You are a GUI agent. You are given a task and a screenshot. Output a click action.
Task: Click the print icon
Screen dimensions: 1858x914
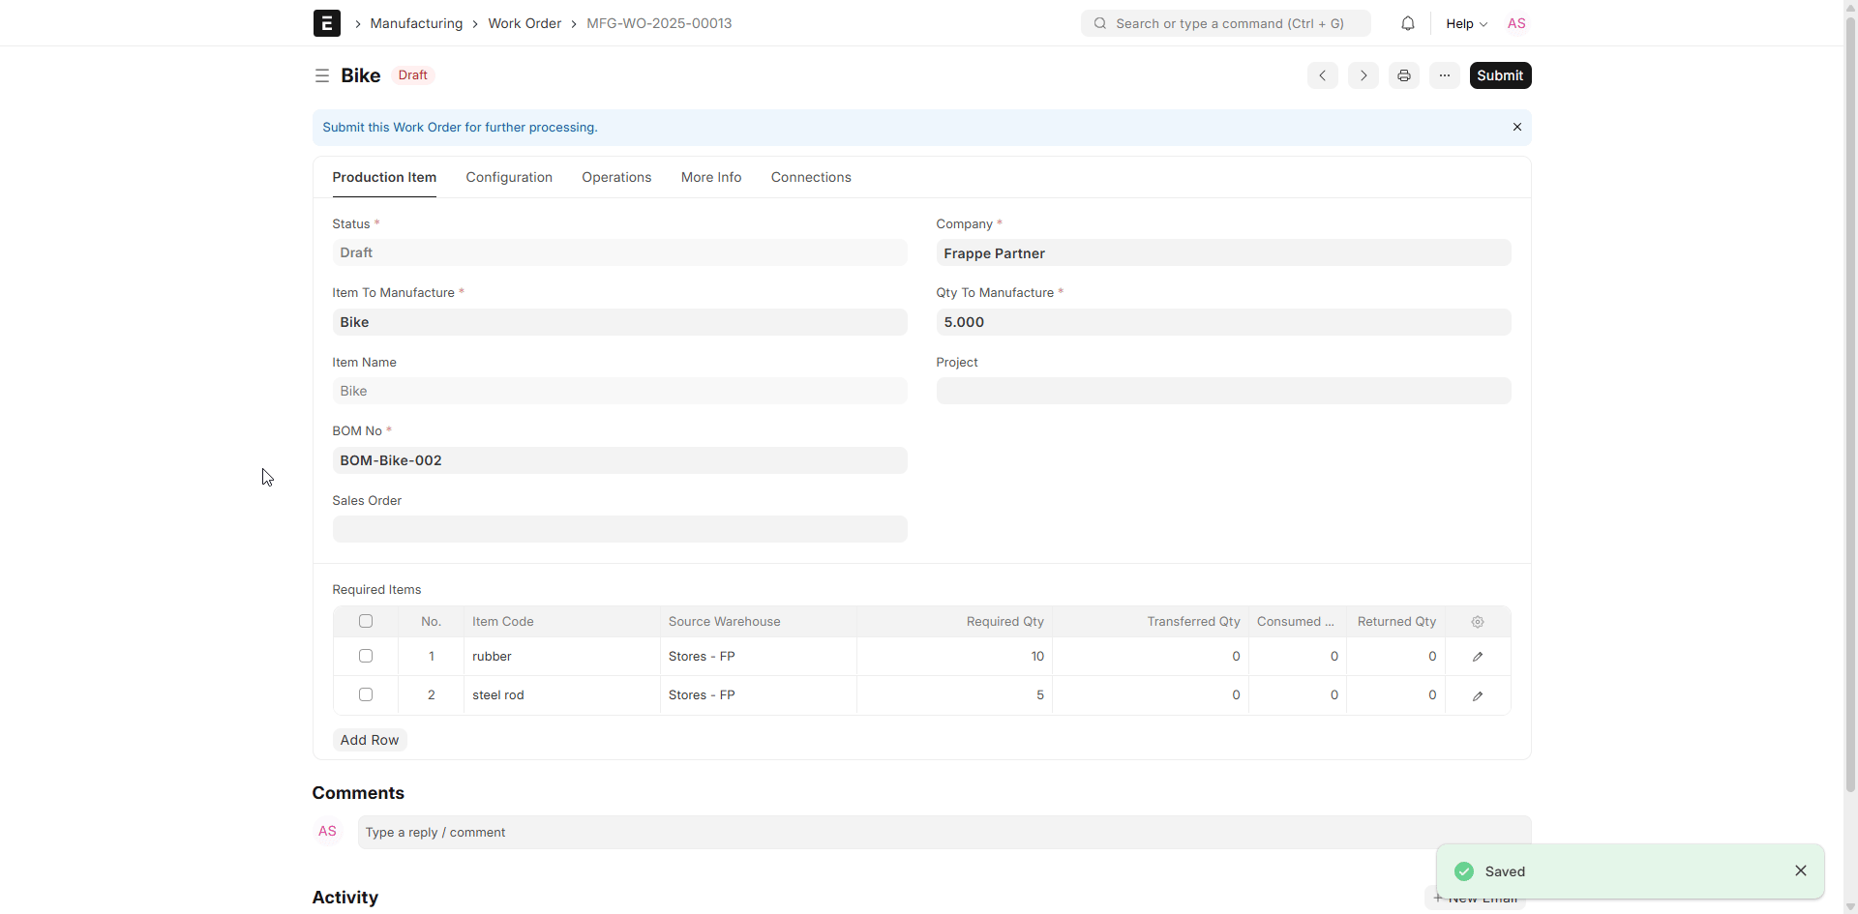[x=1403, y=75]
